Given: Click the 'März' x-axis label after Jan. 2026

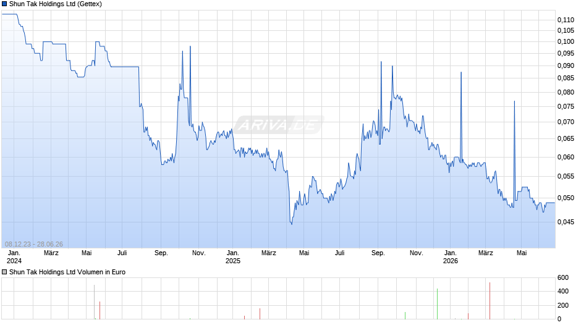Looking at the screenshot, I should (x=485, y=253).
